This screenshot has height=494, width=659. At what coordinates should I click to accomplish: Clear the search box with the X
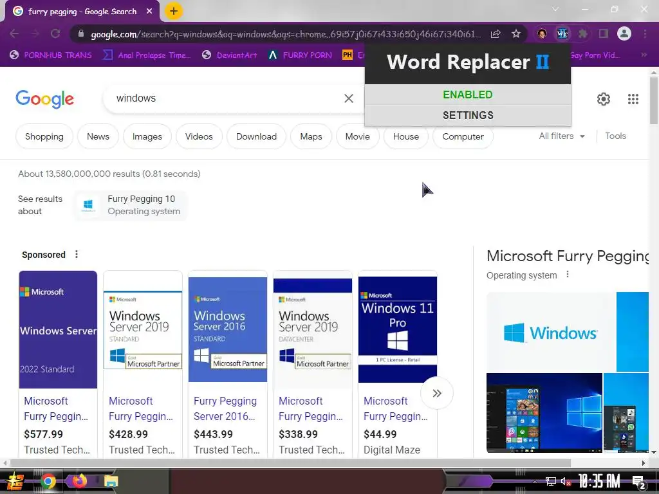click(x=348, y=98)
